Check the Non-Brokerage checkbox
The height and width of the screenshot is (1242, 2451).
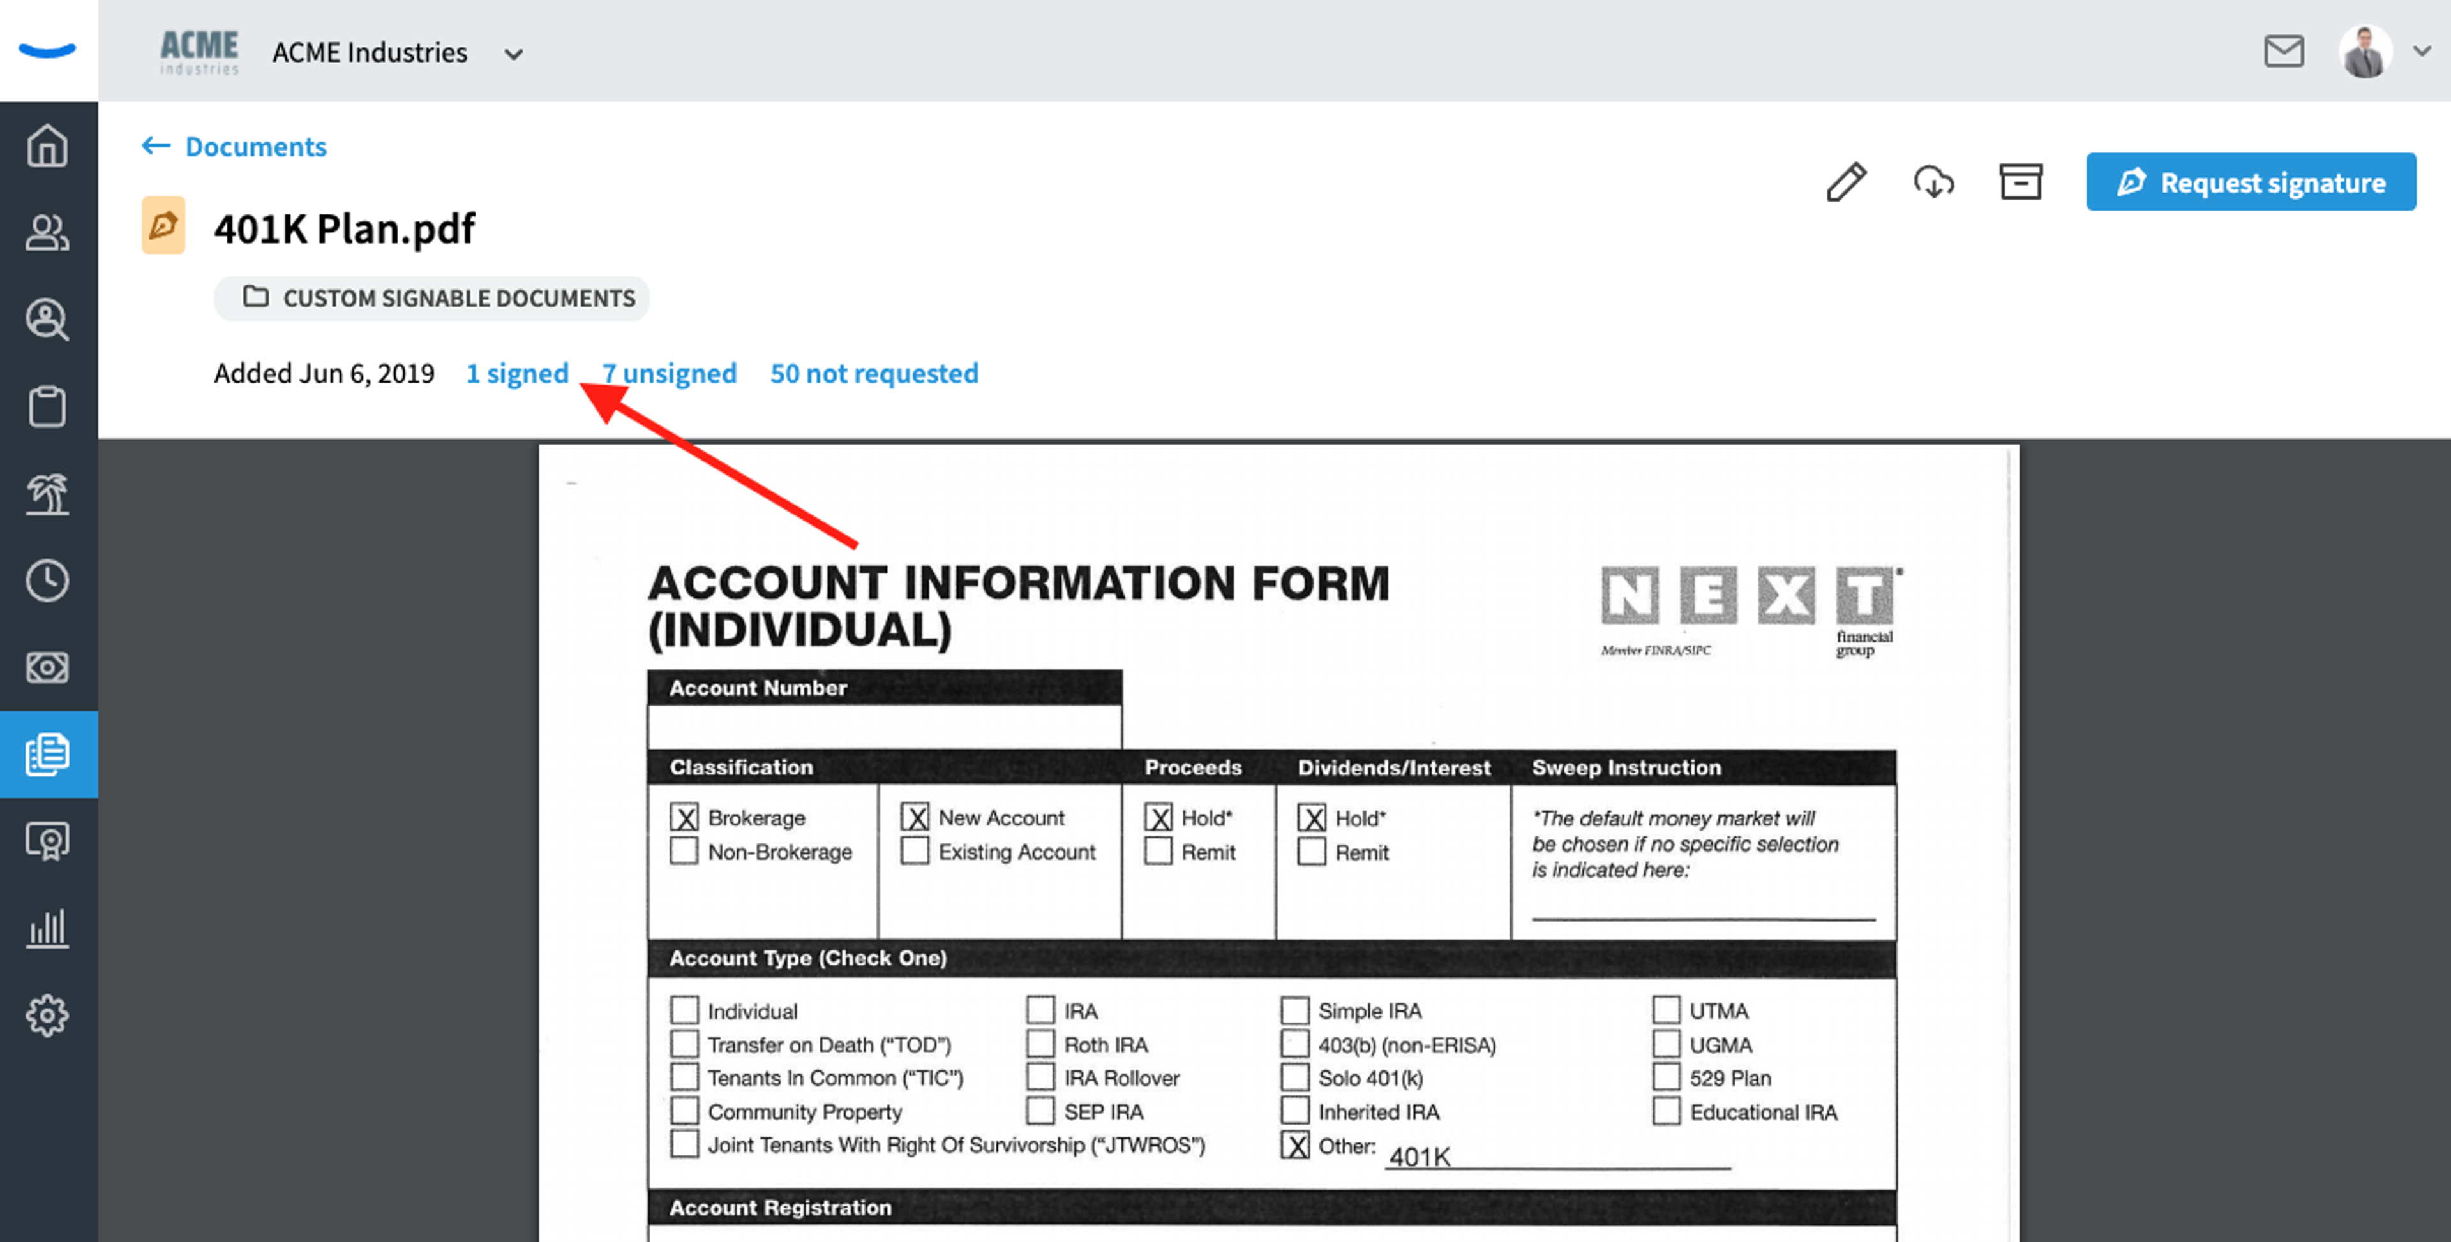coord(684,850)
